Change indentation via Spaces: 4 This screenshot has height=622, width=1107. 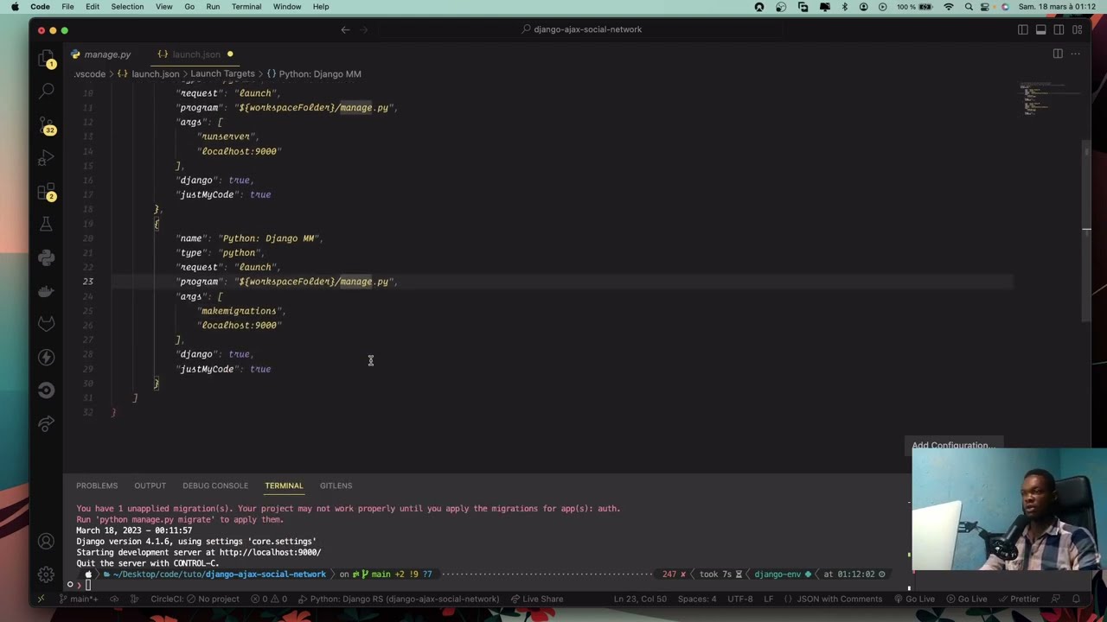(697, 599)
